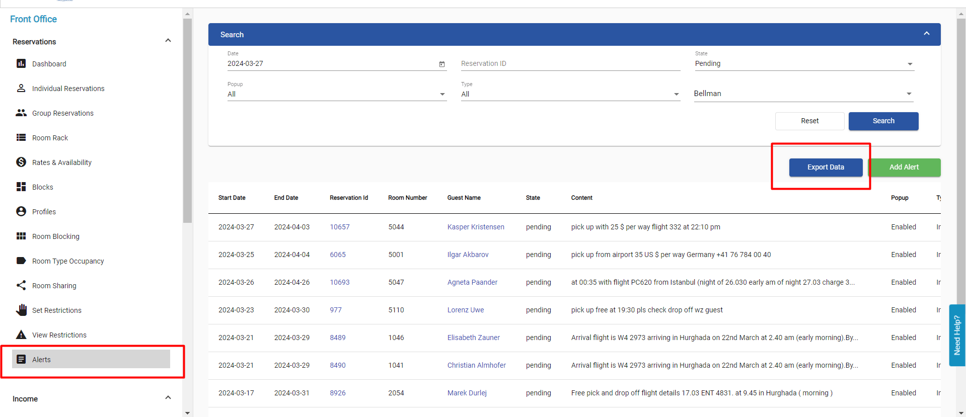Open guest profile Ilgar Akbarov
The width and height of the screenshot is (966, 417).
coord(468,255)
